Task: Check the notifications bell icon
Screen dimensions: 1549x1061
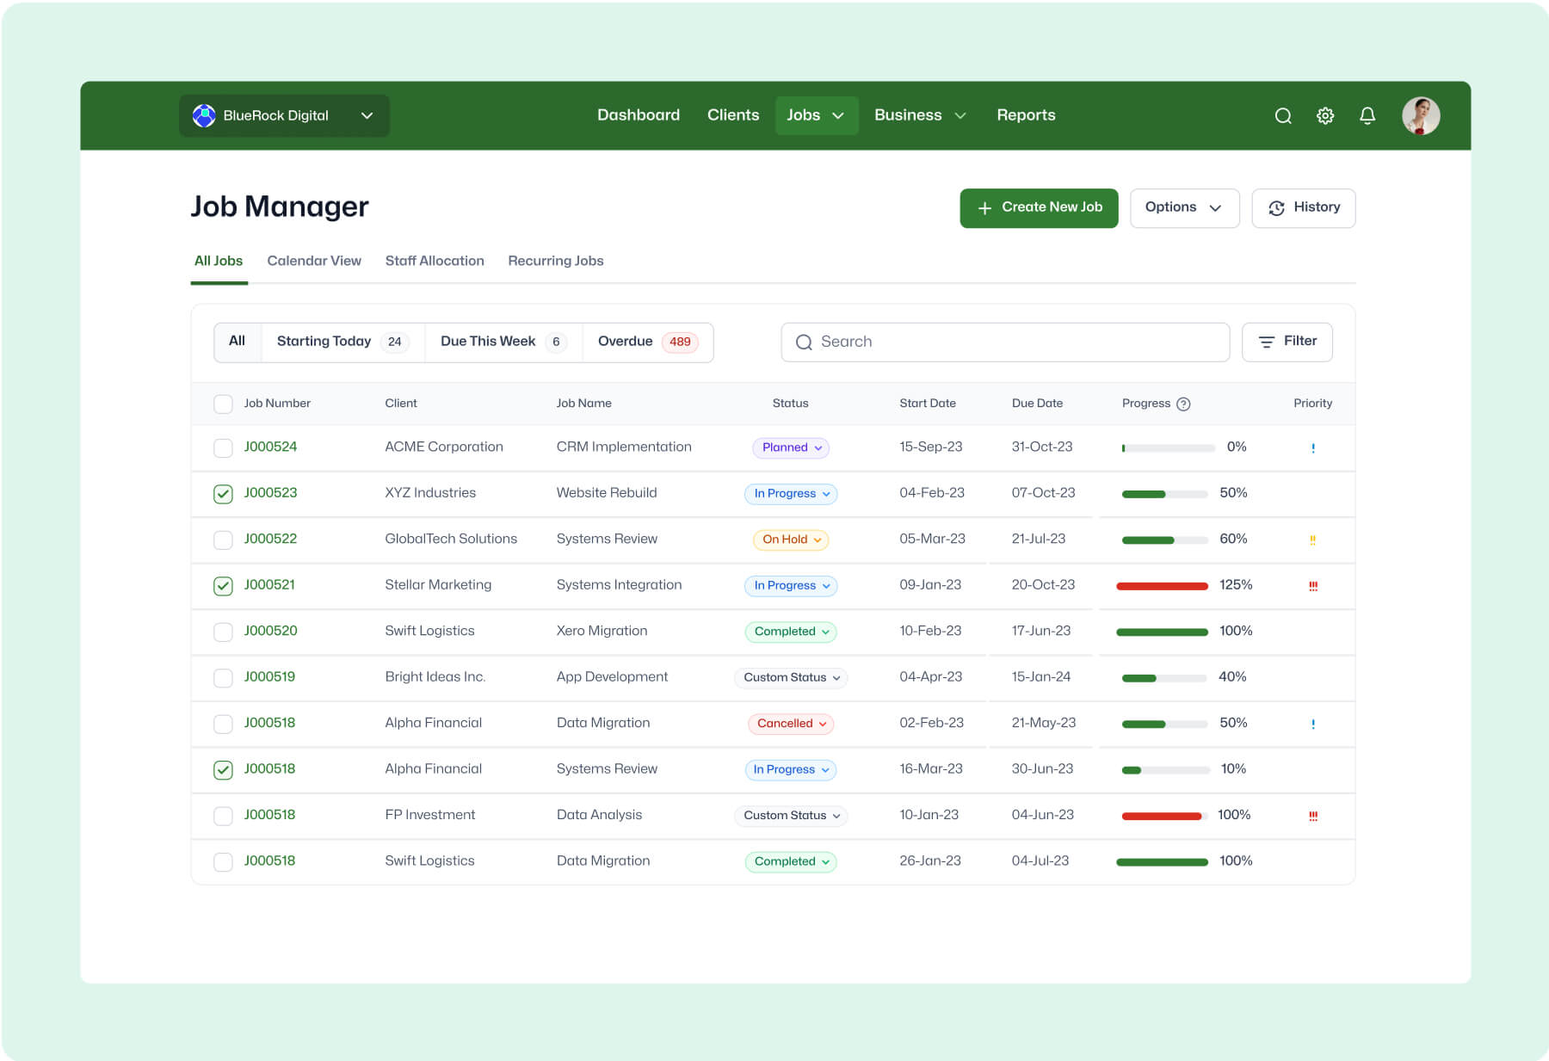Action: pyautogui.click(x=1367, y=115)
